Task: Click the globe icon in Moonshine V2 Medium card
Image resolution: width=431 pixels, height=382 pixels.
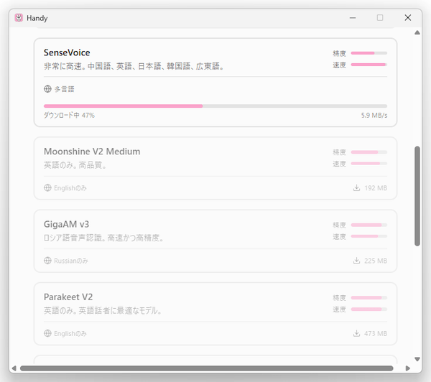Action: coord(47,188)
